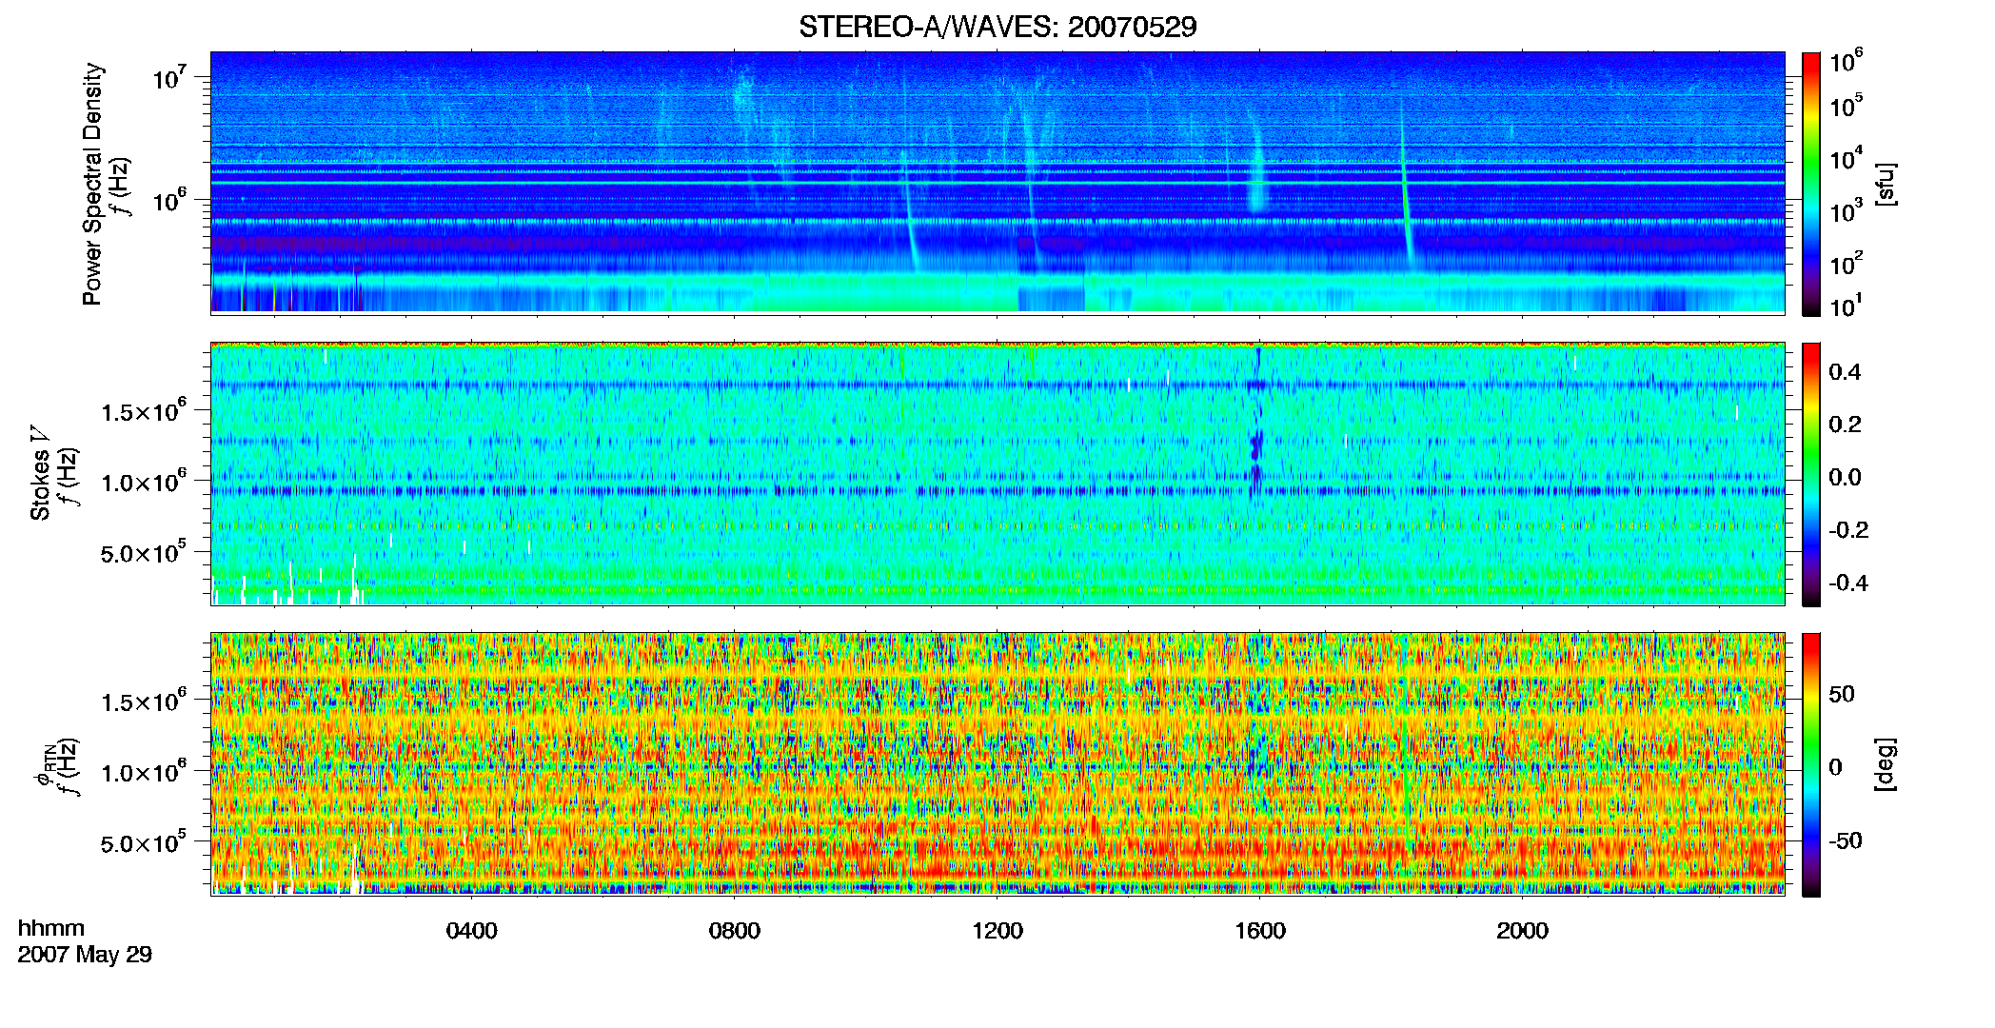Click the phi RTN degrees colorbar
The image size is (1995, 1028).
(1811, 764)
